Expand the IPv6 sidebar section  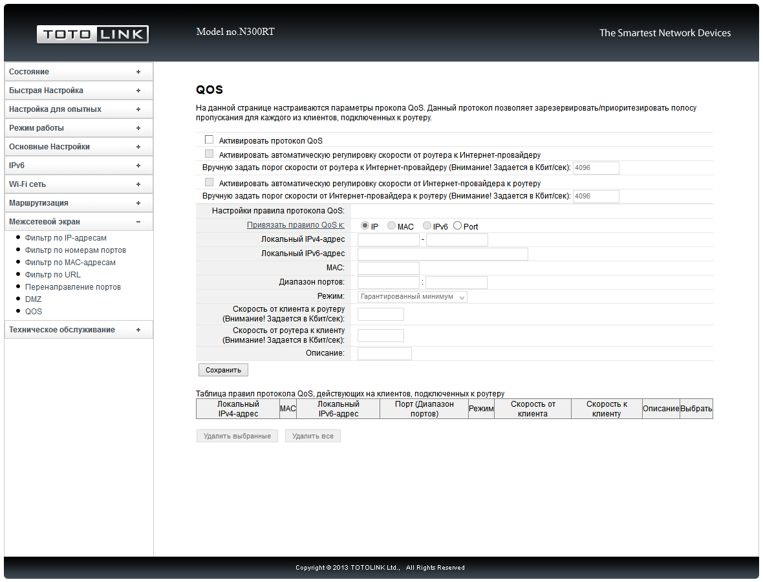[79, 166]
